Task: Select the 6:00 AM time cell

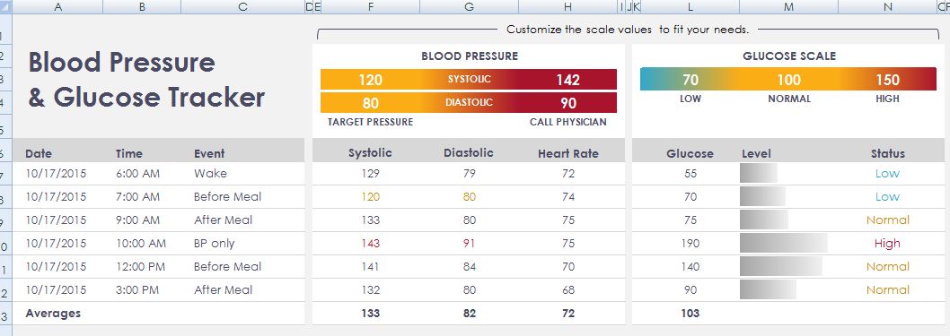Action: tap(137, 174)
